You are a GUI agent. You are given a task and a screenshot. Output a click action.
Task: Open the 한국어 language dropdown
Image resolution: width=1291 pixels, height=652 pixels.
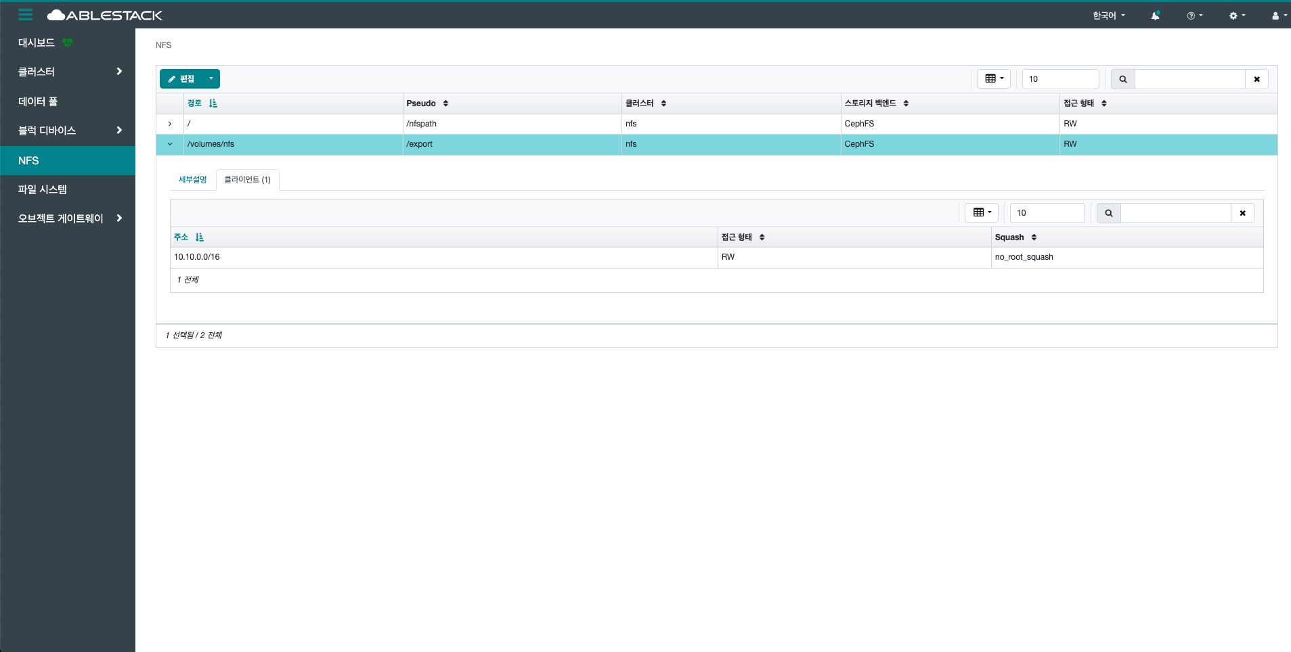click(1108, 16)
